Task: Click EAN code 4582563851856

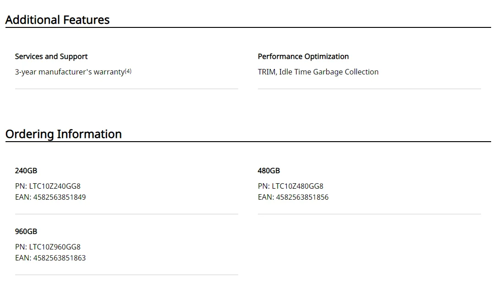Action: click(302, 197)
